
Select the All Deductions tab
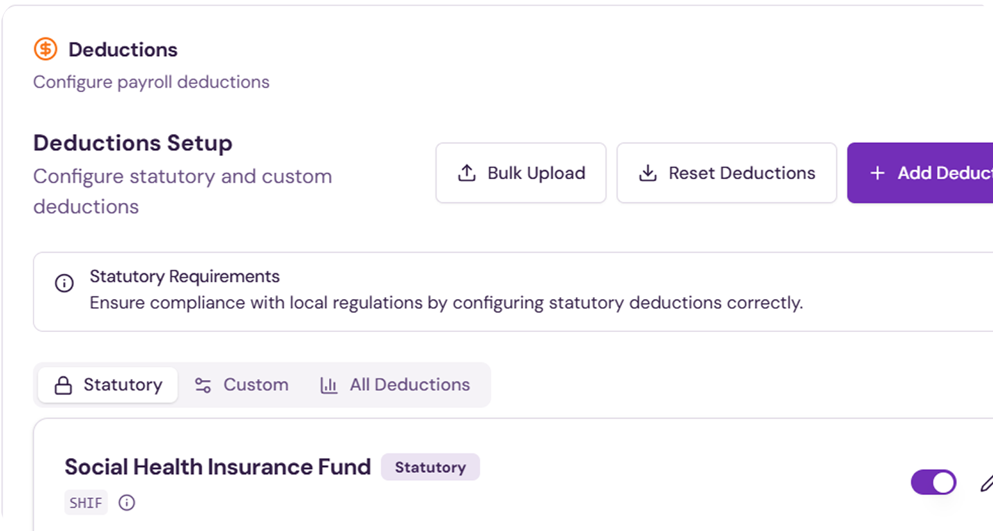(x=395, y=385)
